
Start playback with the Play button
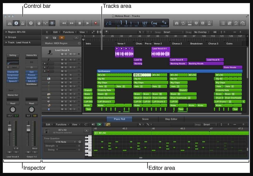tap(88, 23)
